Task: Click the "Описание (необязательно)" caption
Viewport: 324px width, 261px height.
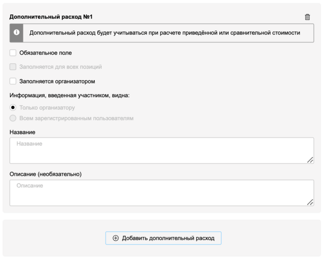Action: click(x=45, y=174)
